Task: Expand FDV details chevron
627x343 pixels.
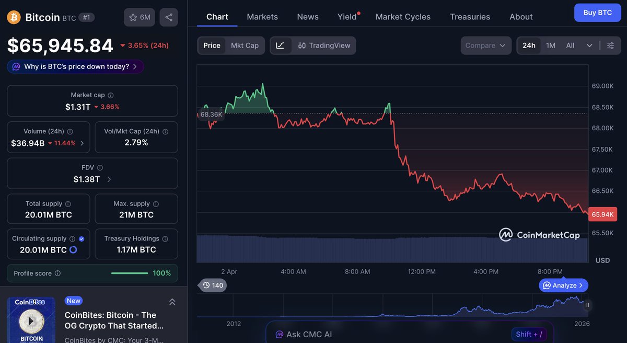Action: [x=109, y=179]
